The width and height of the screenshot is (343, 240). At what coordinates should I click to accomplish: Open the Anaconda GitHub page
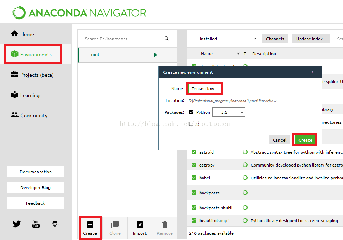55,224
